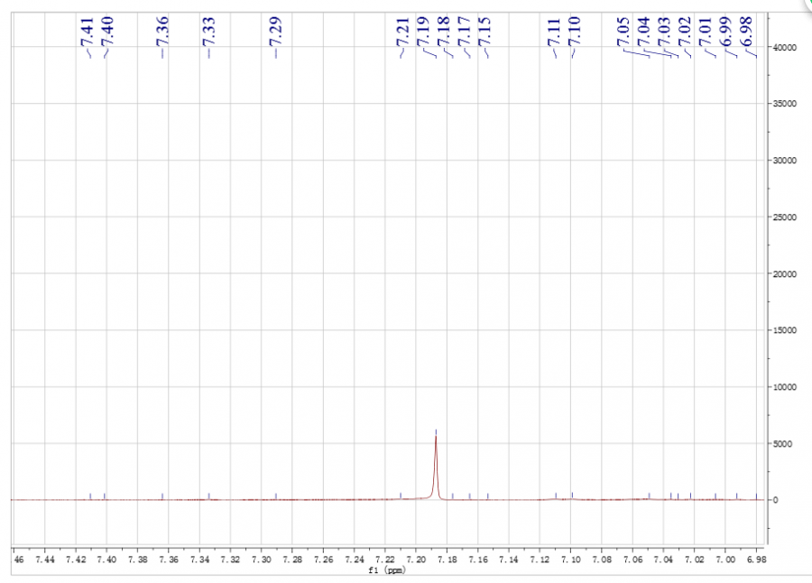Screen dimensions: 812x583
Task: Click the 7.32 ppm x-axis tick label
Action: coord(230,560)
